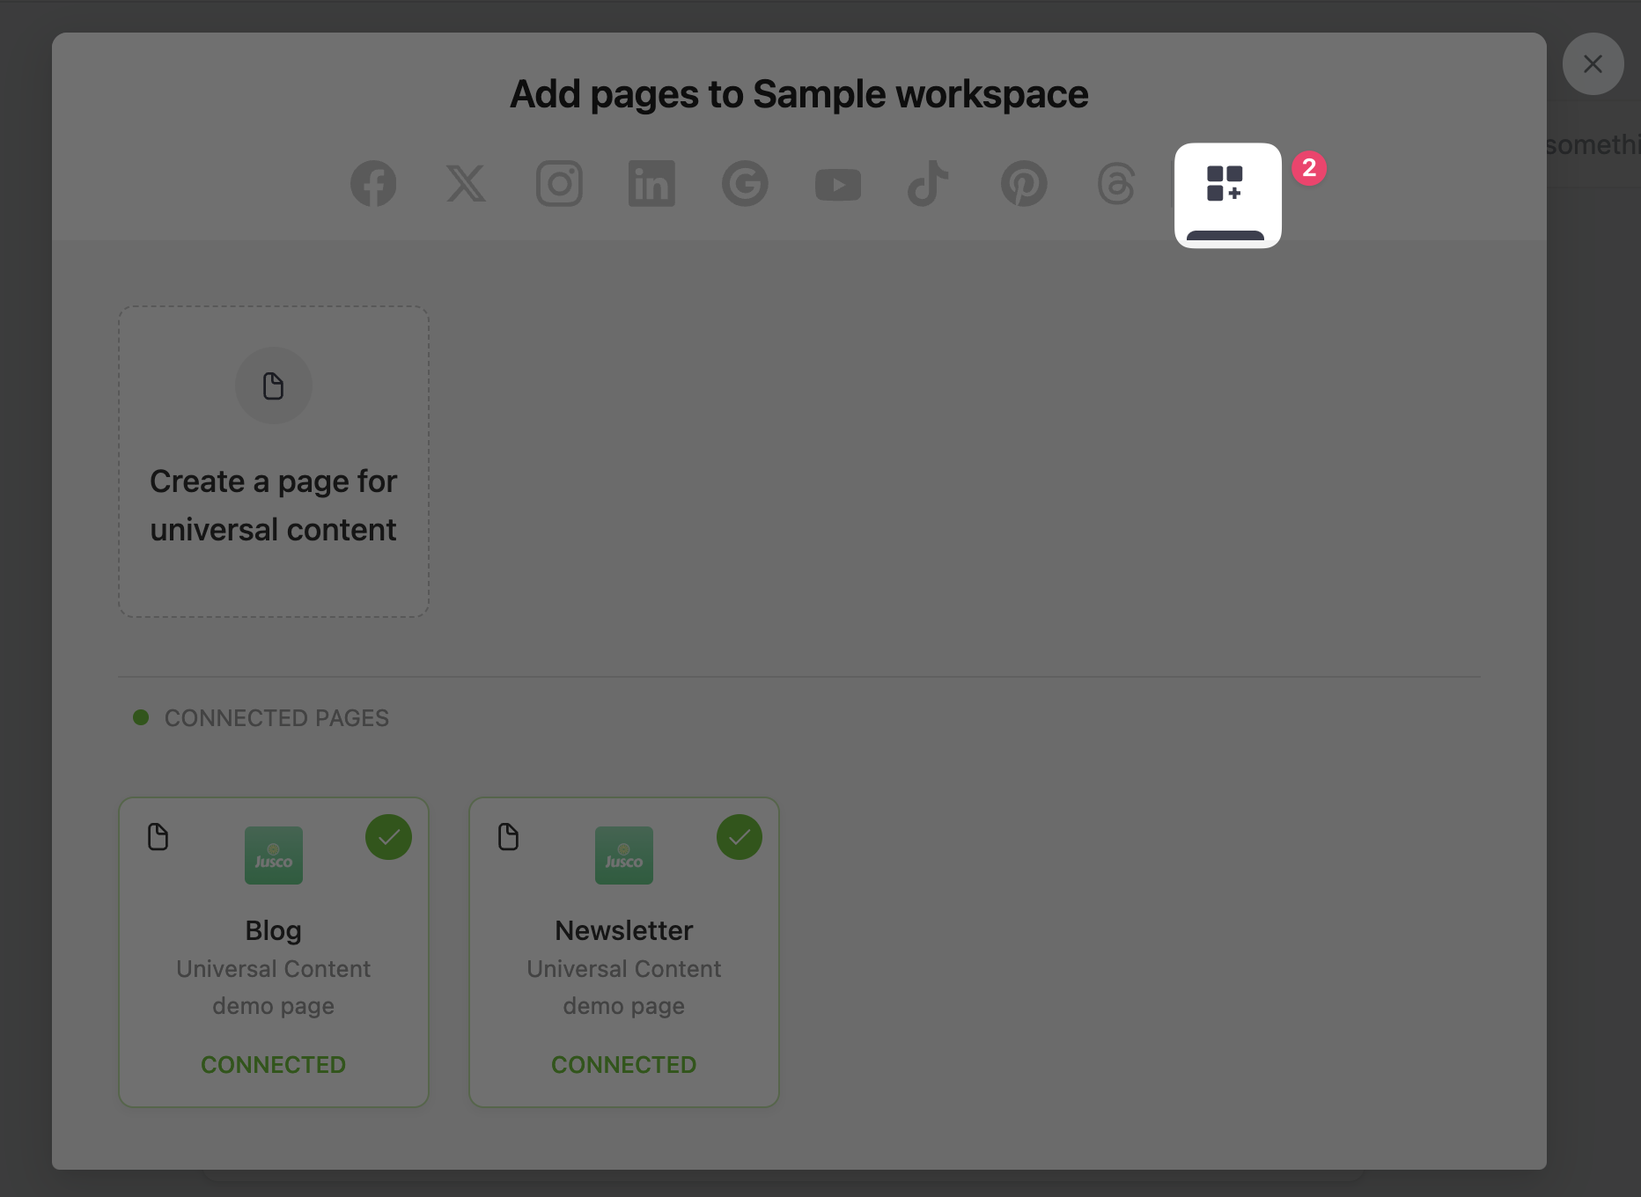Open the Instagram platform tab
Screen dimensions: 1641x1197
tap(559, 184)
